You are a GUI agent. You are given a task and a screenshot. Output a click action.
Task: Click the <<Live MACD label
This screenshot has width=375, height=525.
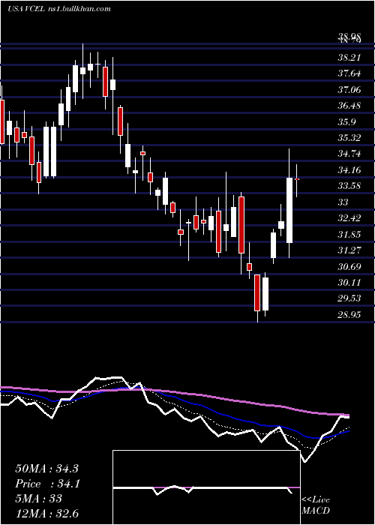coord(316,505)
